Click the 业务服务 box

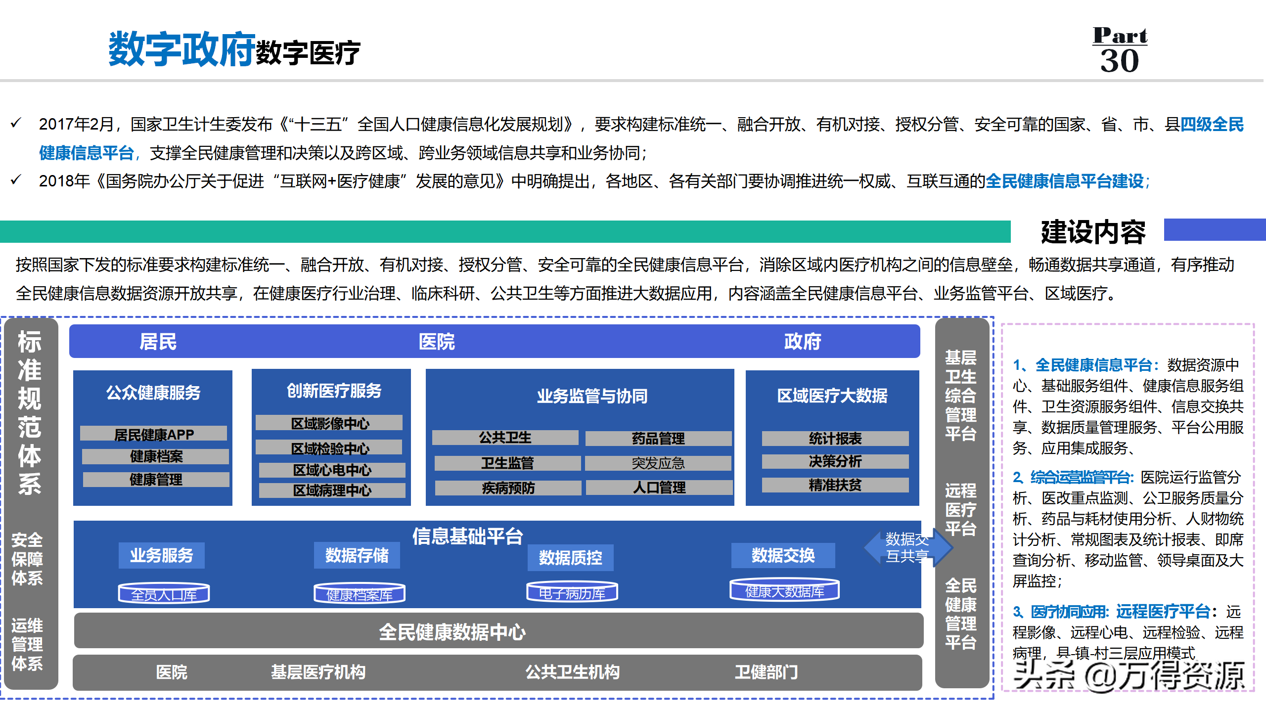click(161, 555)
